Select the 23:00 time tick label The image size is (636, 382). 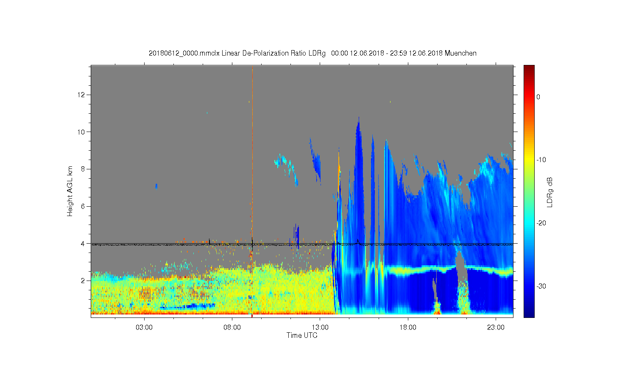coord(496,328)
